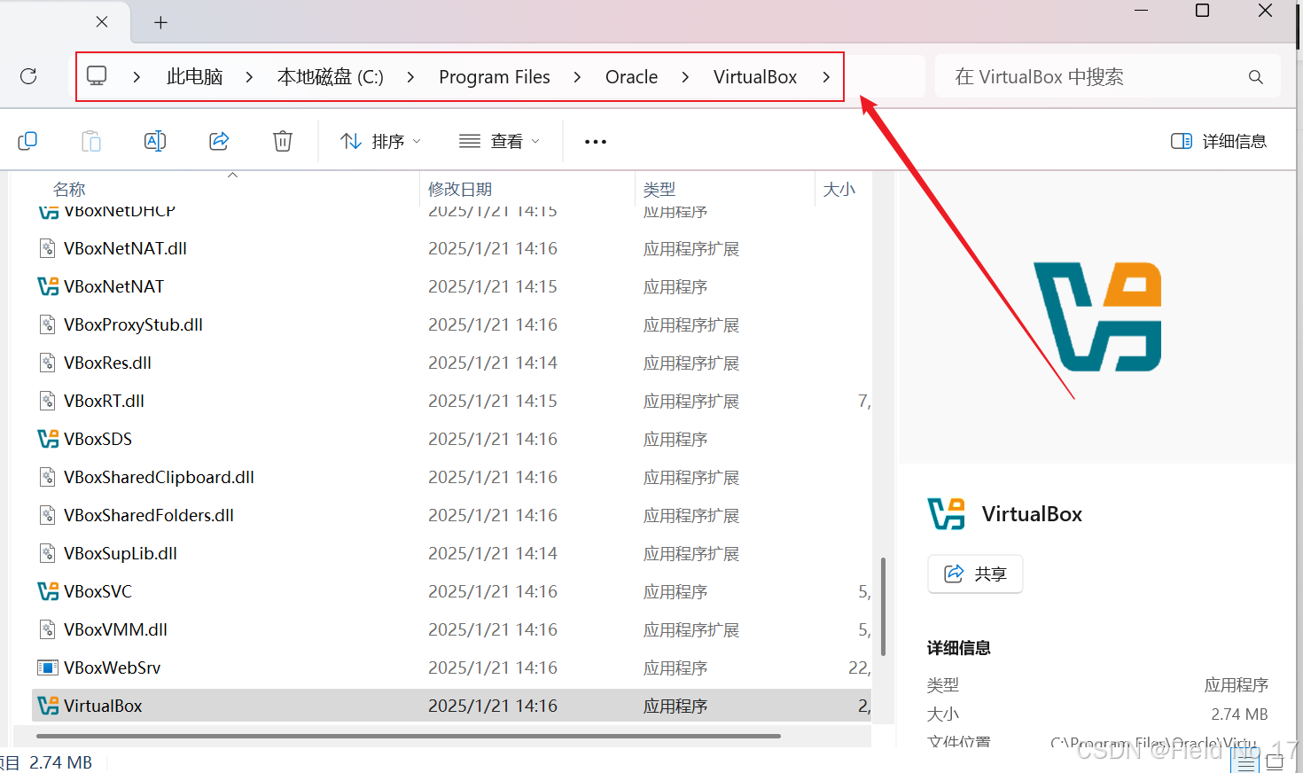Image resolution: width=1303 pixels, height=773 pixels.
Task: Click the VirtualBox application file icon
Action: point(48,706)
